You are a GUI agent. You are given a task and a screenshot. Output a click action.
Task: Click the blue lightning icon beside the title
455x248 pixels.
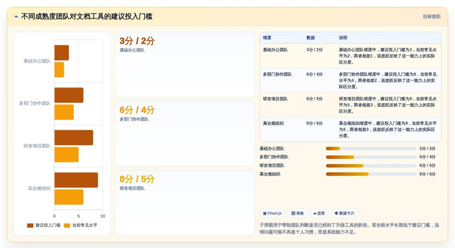tap(16, 17)
